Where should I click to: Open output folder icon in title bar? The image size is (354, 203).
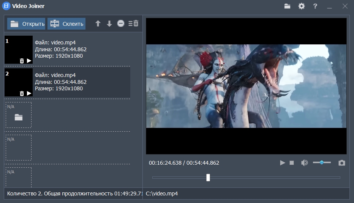(x=287, y=6)
